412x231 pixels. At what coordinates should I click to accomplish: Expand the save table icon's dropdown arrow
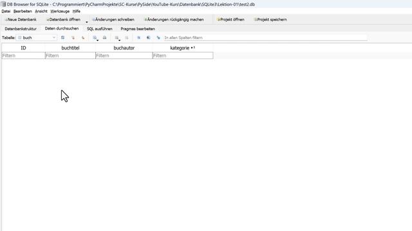pos(97,40)
